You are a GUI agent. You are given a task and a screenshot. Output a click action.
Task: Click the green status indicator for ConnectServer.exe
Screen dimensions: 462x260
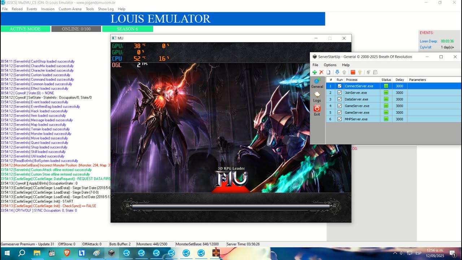(x=386, y=86)
